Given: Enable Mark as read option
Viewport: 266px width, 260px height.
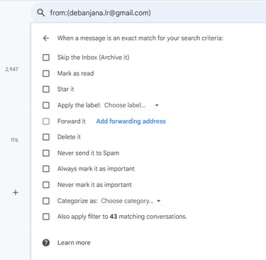Looking at the screenshot, I should point(46,73).
